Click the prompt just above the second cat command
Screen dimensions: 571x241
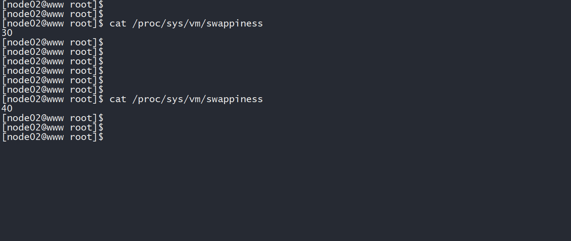(x=52, y=90)
